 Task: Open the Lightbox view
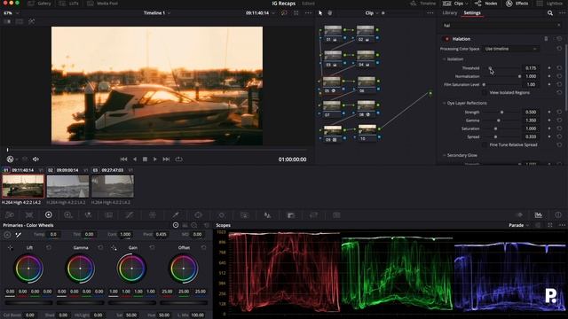tap(550, 4)
